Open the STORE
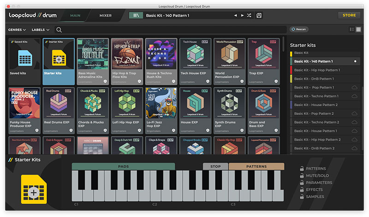 [x=349, y=15]
